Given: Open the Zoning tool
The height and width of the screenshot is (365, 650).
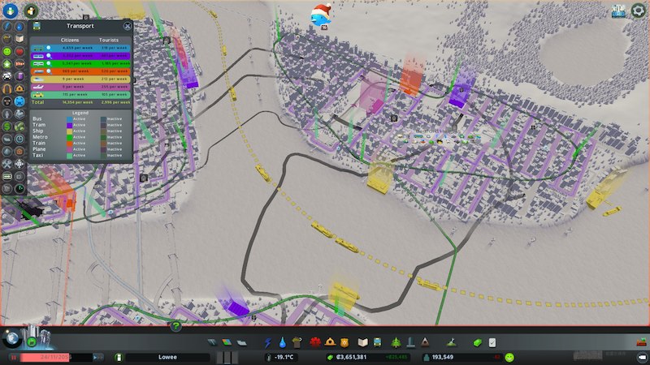Looking at the screenshot, I should tap(227, 341).
